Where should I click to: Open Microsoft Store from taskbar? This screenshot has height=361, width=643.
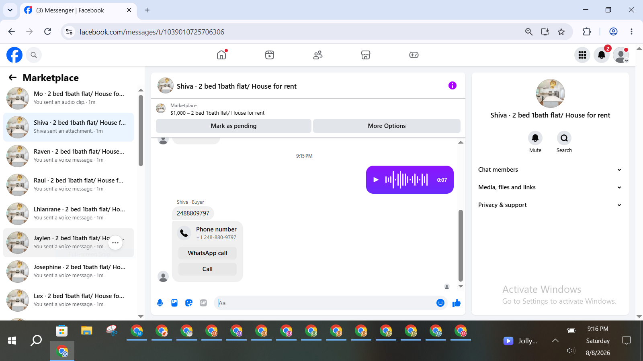[x=61, y=331]
